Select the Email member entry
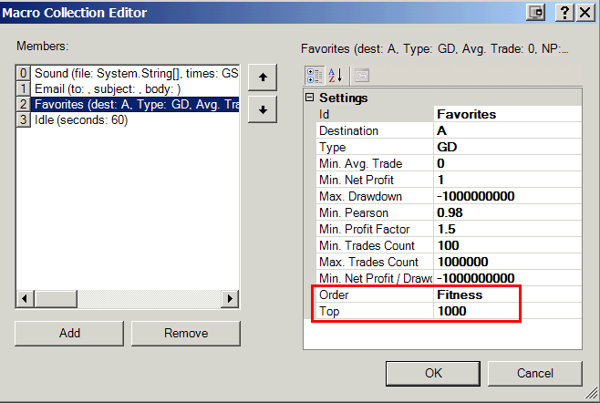 coord(108,88)
